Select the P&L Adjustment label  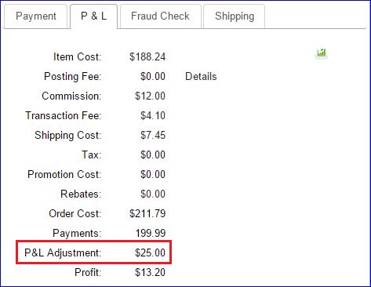pos(63,252)
